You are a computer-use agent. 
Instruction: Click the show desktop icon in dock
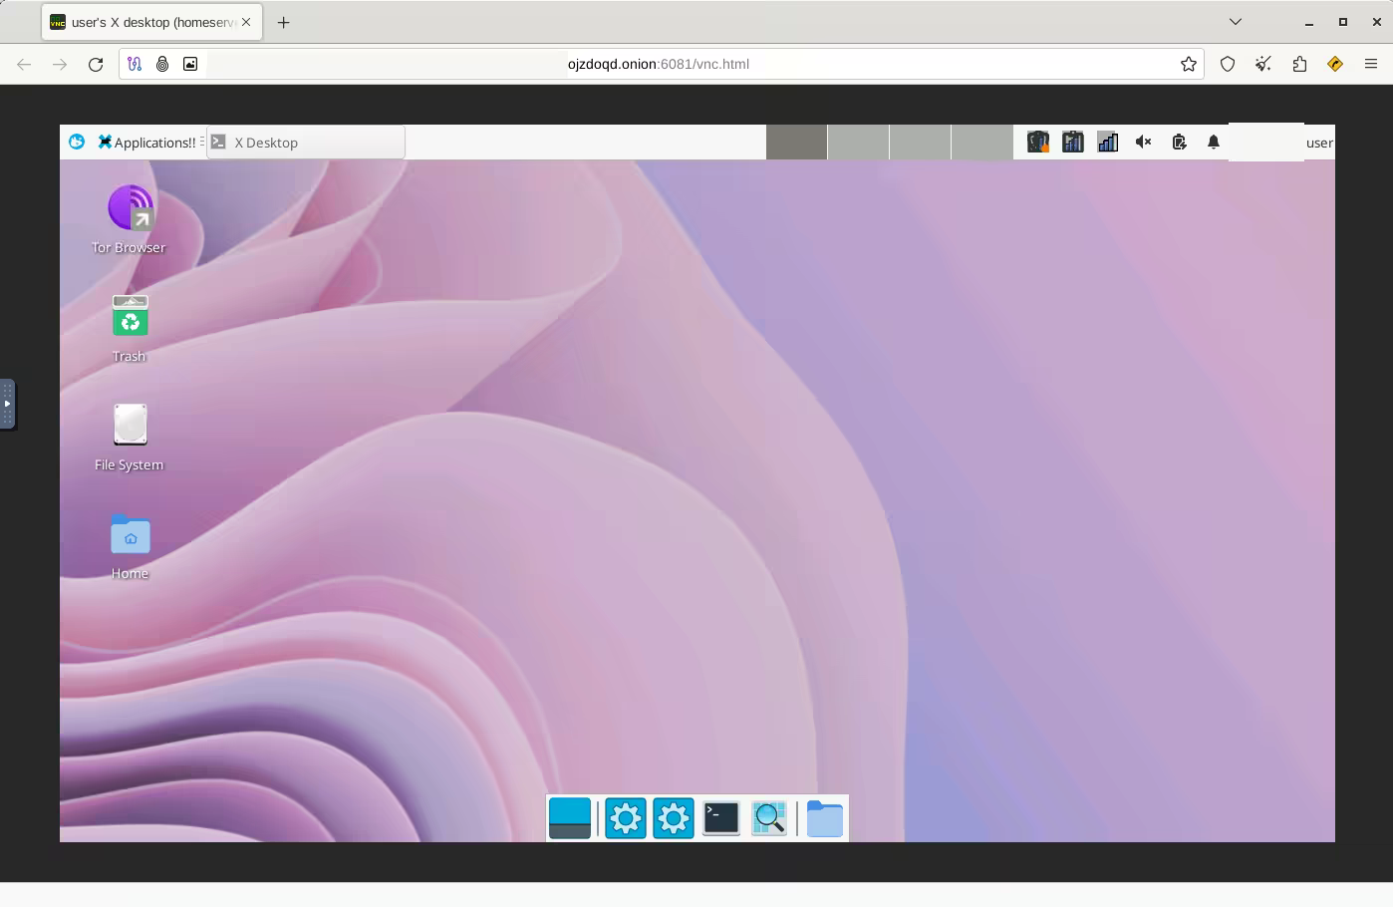[x=570, y=818]
